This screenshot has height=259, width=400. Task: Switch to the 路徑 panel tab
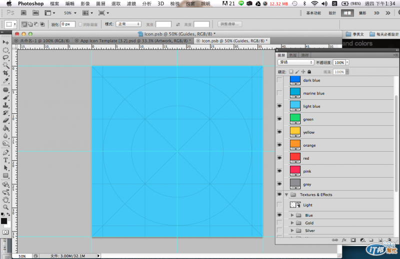point(305,55)
